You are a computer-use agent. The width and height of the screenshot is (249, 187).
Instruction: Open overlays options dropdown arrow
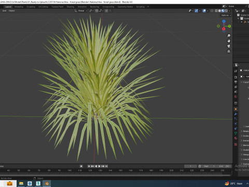pyautogui.click(x=208, y=11)
